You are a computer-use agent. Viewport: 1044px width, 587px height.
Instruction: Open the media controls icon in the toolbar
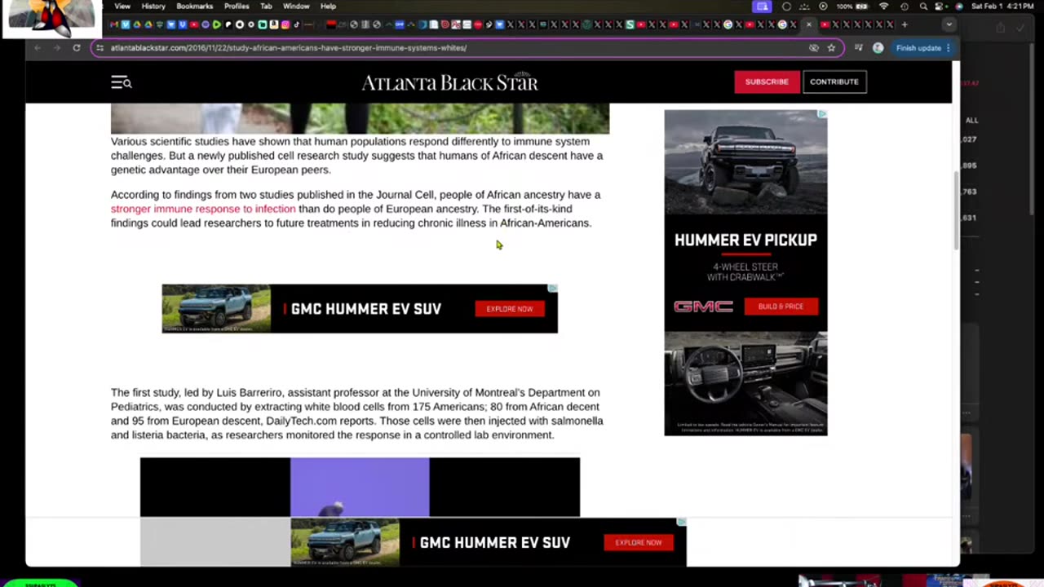[x=859, y=48]
